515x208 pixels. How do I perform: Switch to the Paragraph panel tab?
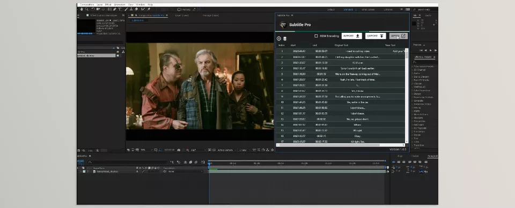coord(432,156)
